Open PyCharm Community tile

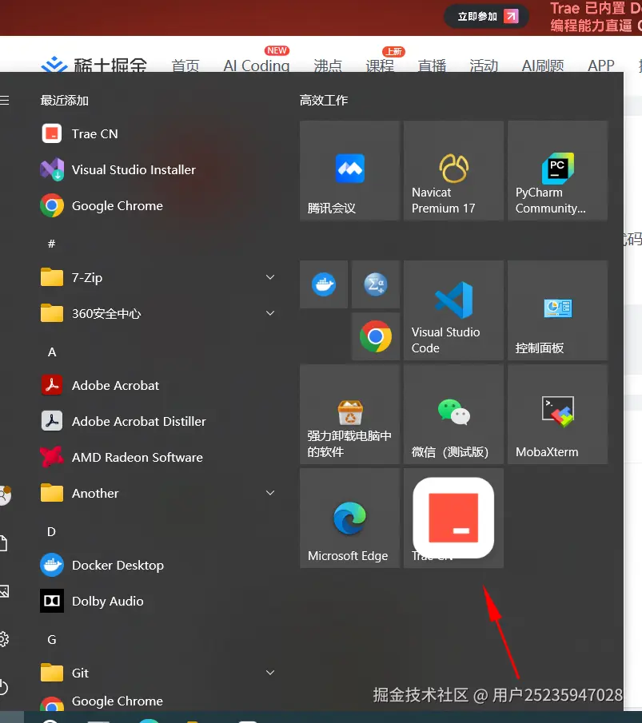click(x=557, y=171)
